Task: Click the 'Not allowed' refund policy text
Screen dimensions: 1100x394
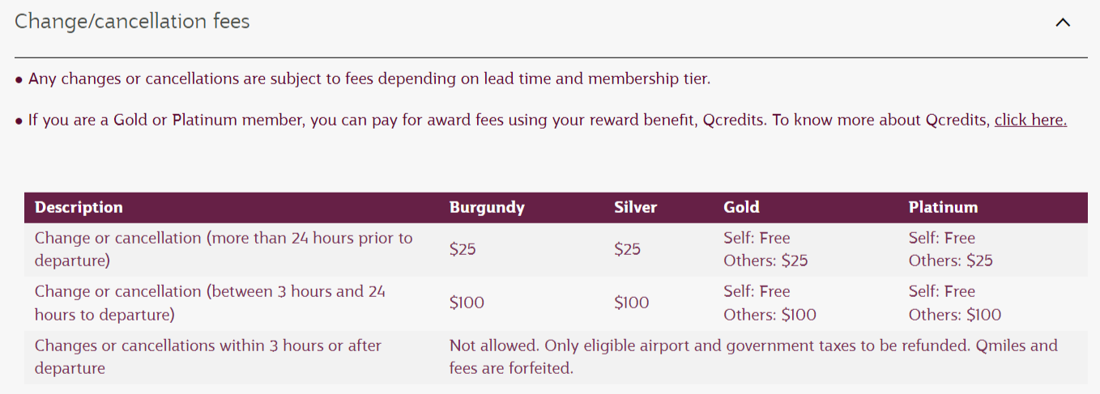Action: [x=753, y=357]
